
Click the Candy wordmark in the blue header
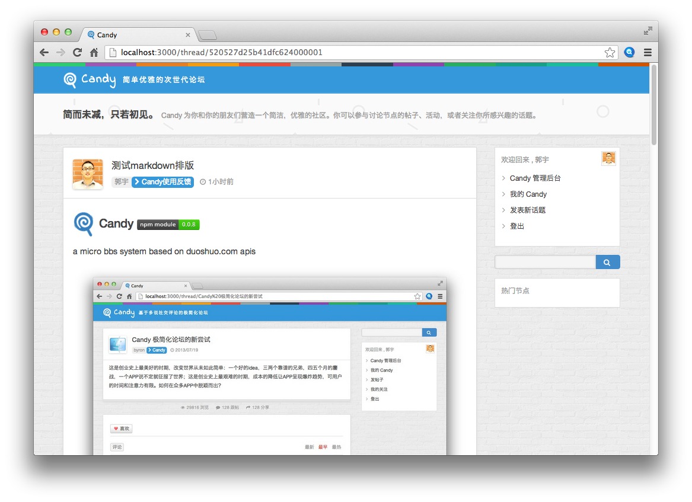tap(98, 79)
